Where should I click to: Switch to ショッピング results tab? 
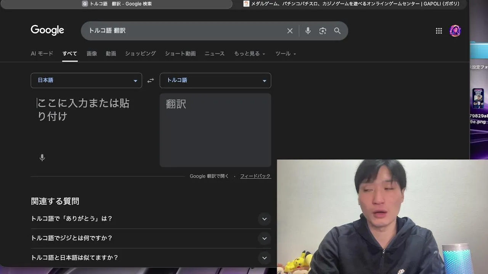(140, 54)
